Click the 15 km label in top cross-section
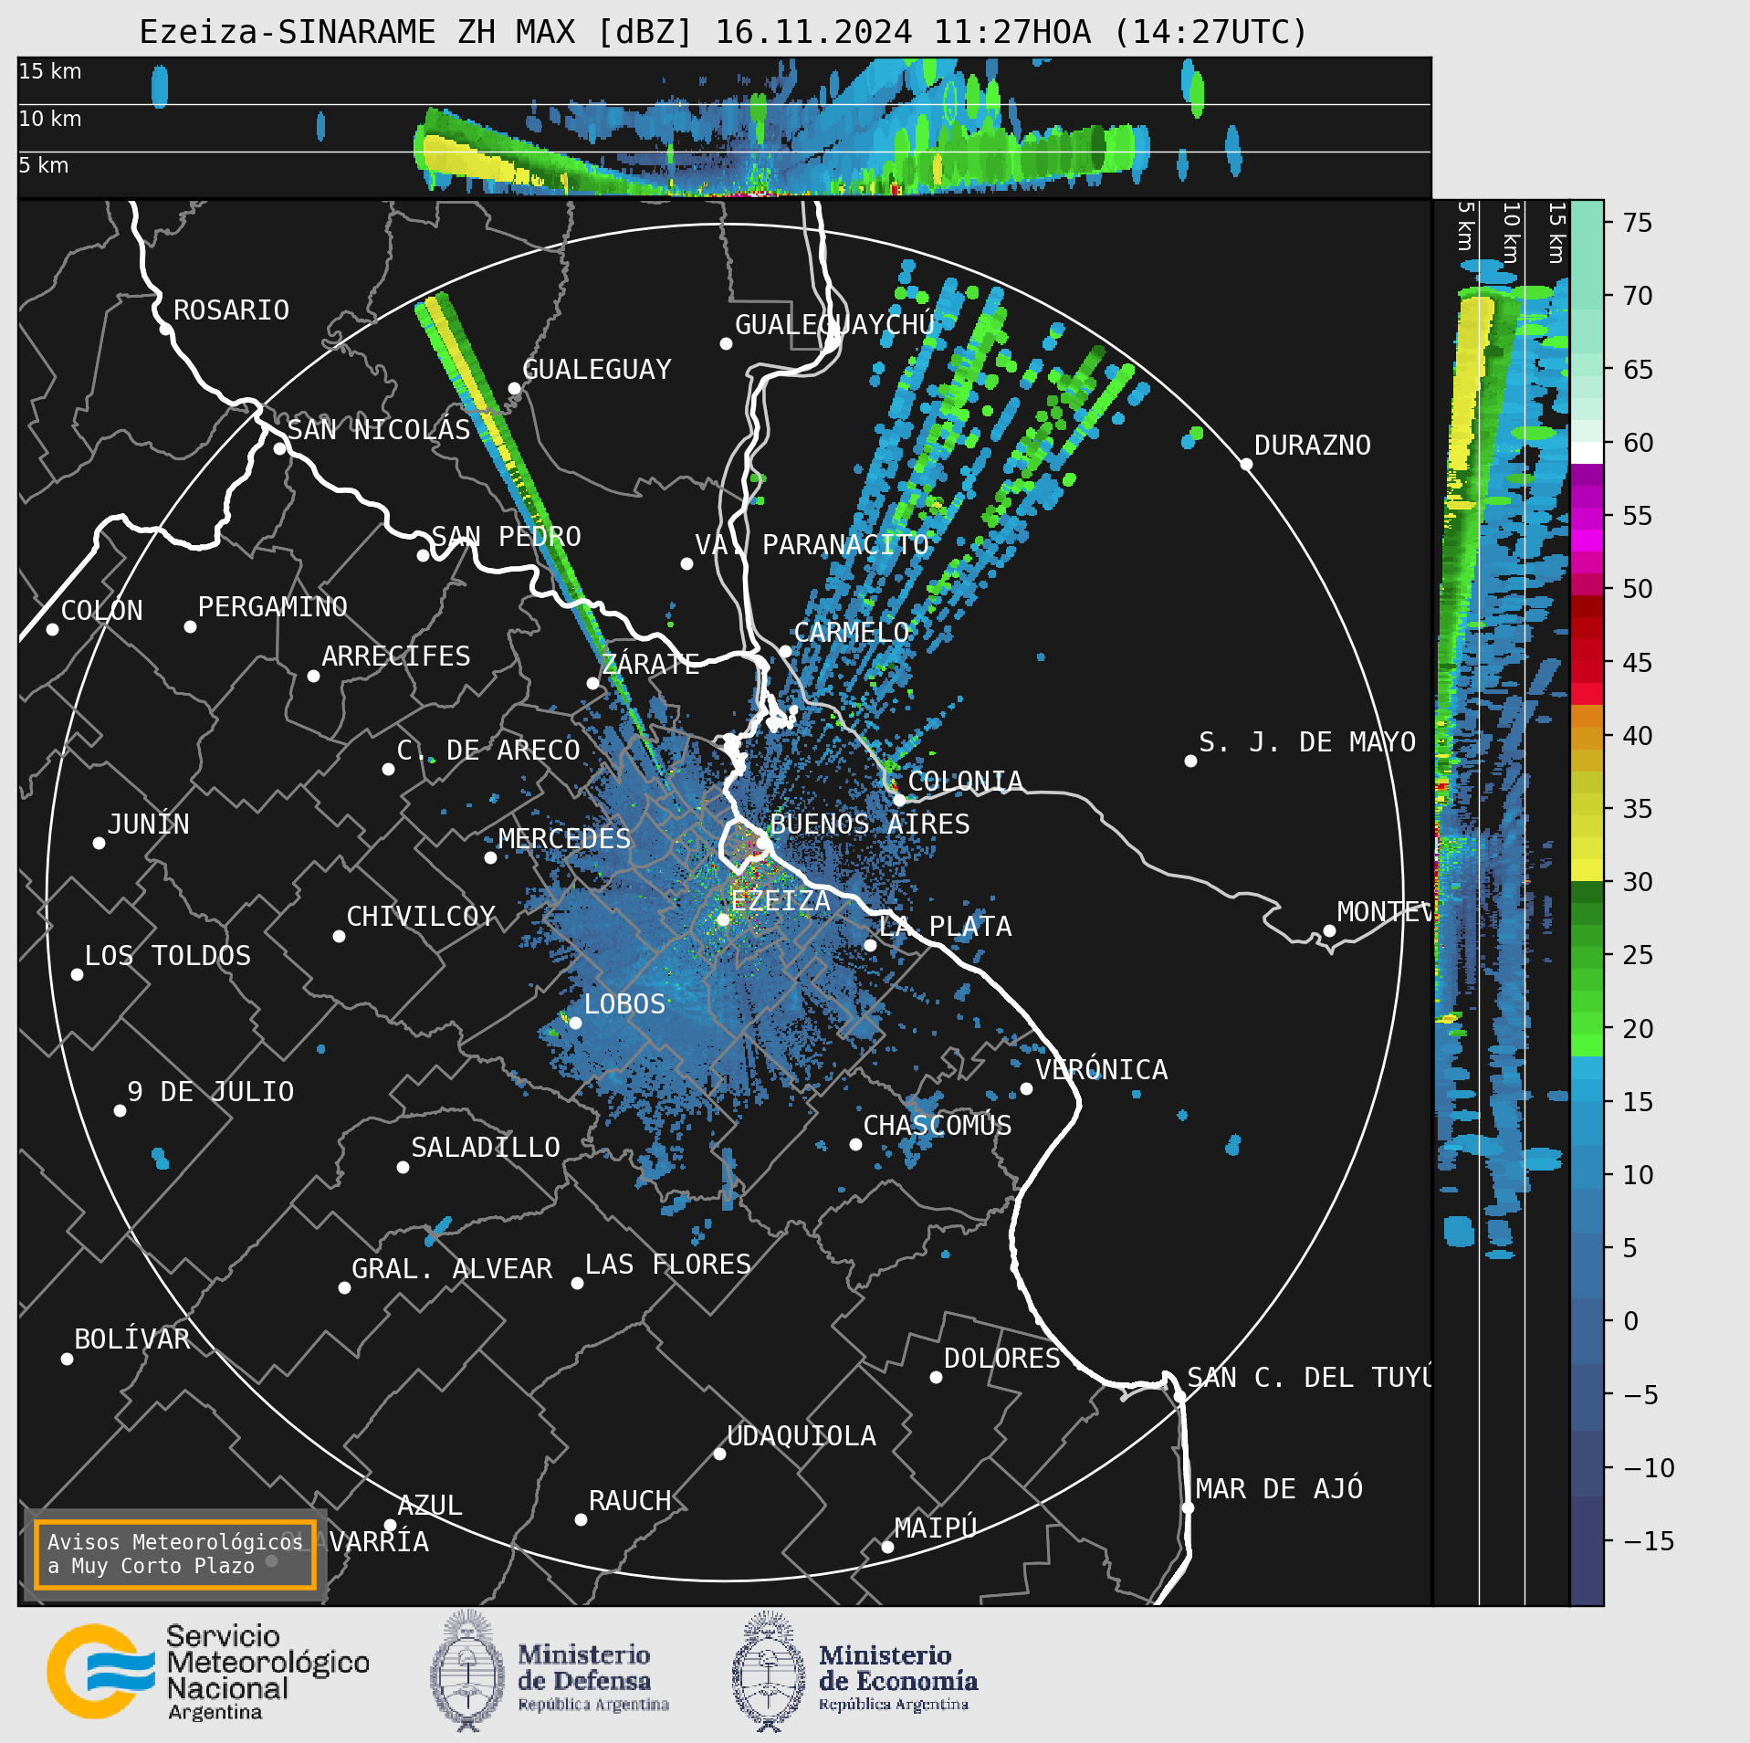The width and height of the screenshot is (1750, 1743). [x=50, y=71]
